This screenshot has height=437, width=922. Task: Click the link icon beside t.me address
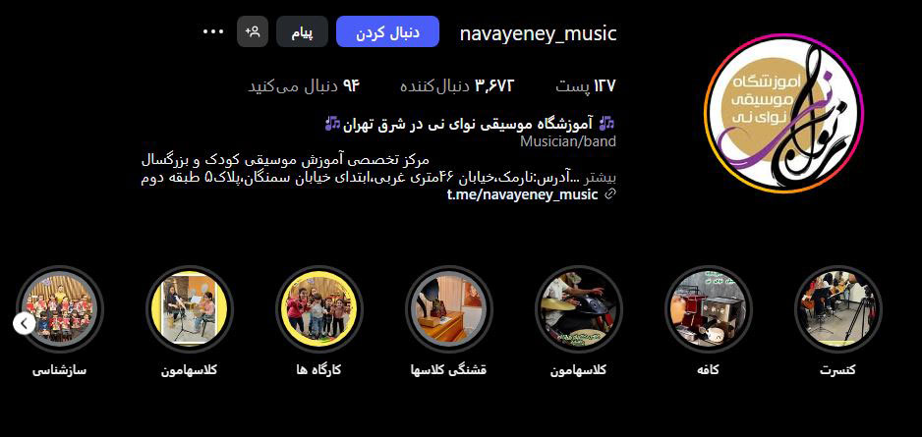click(610, 194)
